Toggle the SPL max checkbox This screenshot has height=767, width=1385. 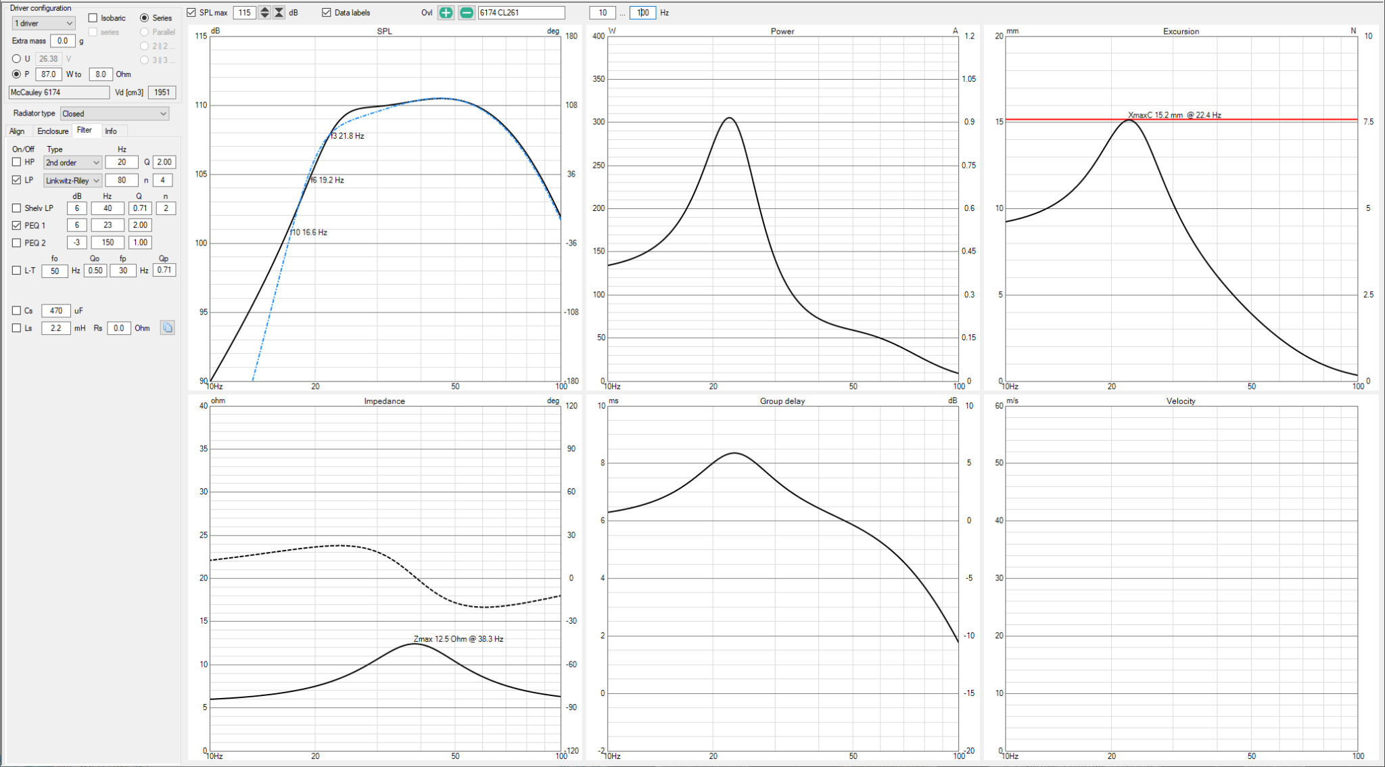coord(191,13)
